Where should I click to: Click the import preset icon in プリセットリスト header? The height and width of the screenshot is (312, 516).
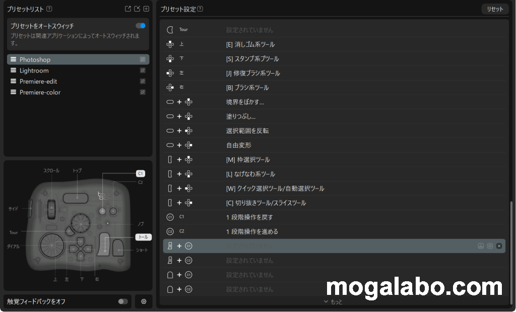(x=137, y=9)
